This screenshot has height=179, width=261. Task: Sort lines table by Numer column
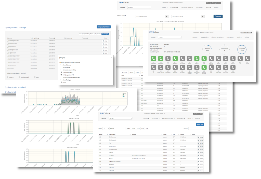coord(103,134)
